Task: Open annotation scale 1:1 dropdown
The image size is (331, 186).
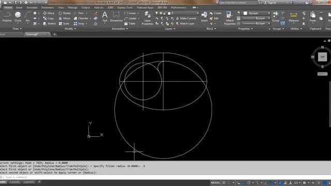Action: tap(297, 182)
